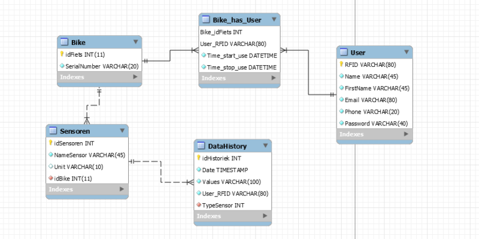Image resolution: width=479 pixels, height=239 pixels.
Task: Click the key icon next to RFID
Action: (x=341, y=65)
